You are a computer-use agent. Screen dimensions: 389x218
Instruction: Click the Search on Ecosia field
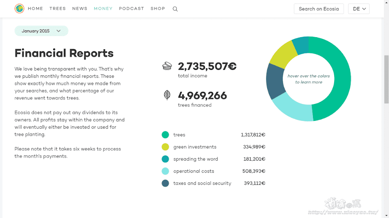(319, 9)
